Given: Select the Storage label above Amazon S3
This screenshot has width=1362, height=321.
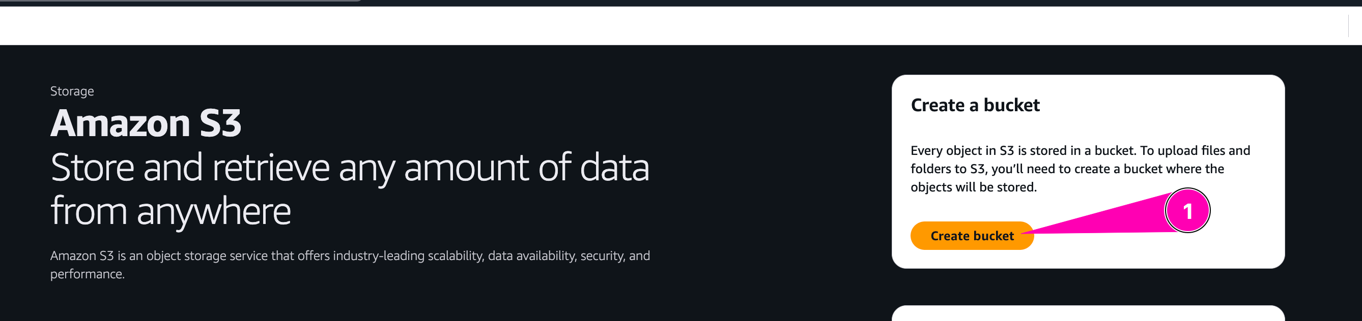Looking at the screenshot, I should coord(72,91).
